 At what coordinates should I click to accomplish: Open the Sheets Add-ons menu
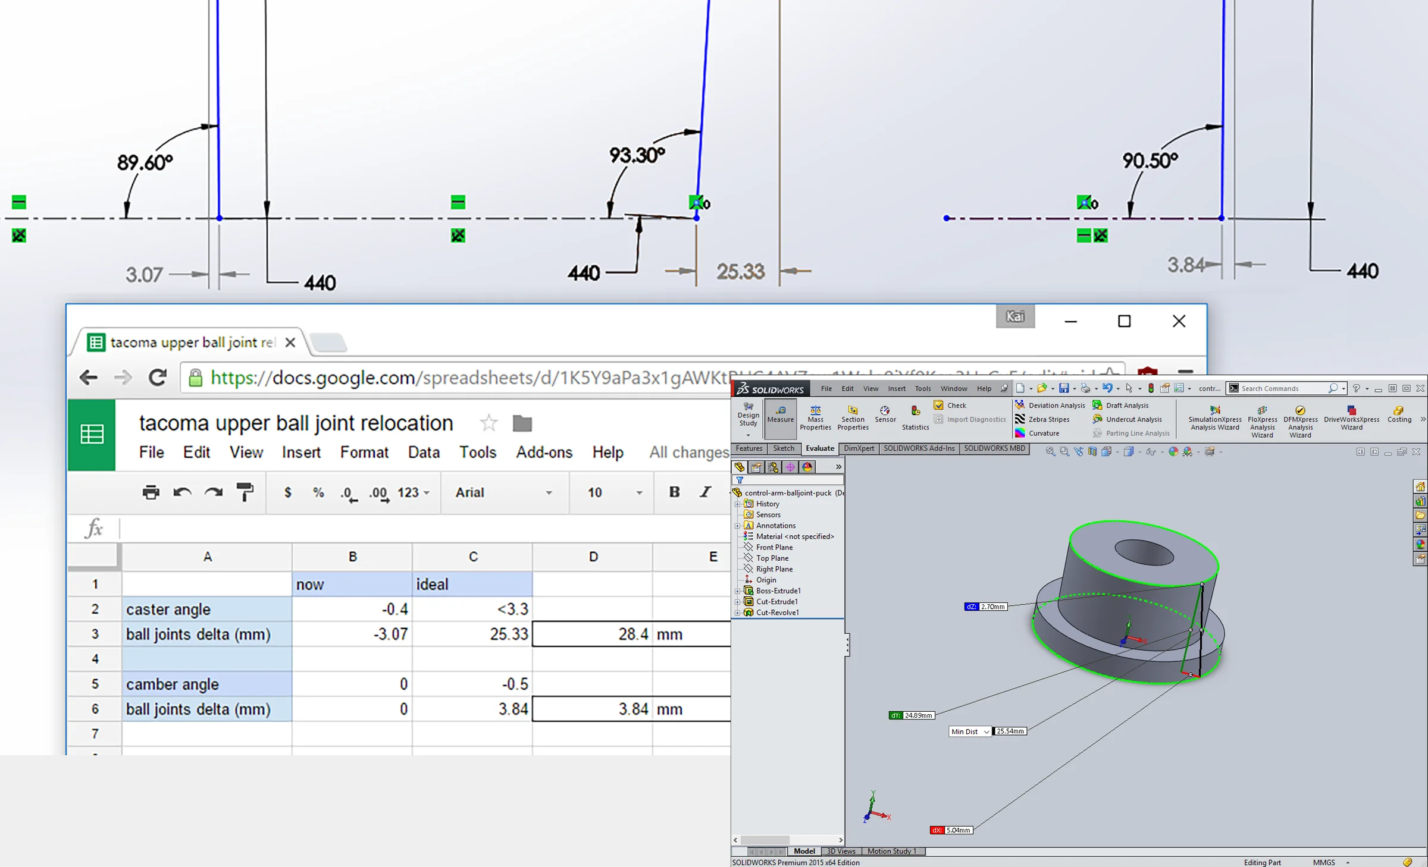tap(544, 453)
